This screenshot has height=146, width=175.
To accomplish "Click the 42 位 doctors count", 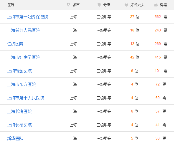I will (x=135, y=57).
